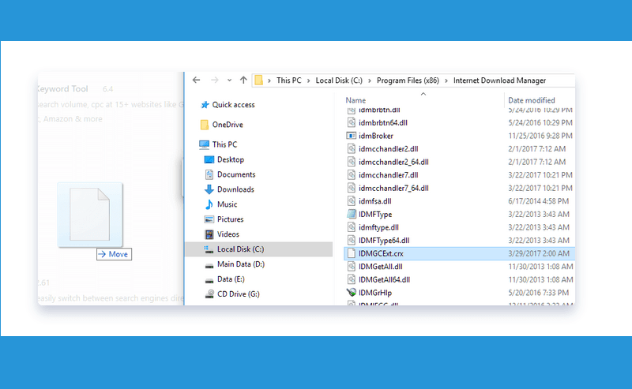Go back with the back arrow
This screenshot has height=389, width=632.
[x=196, y=80]
